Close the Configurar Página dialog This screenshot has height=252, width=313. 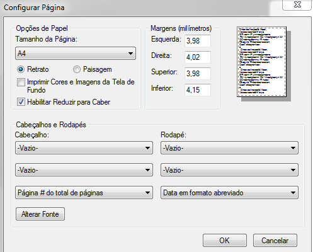click(x=297, y=4)
